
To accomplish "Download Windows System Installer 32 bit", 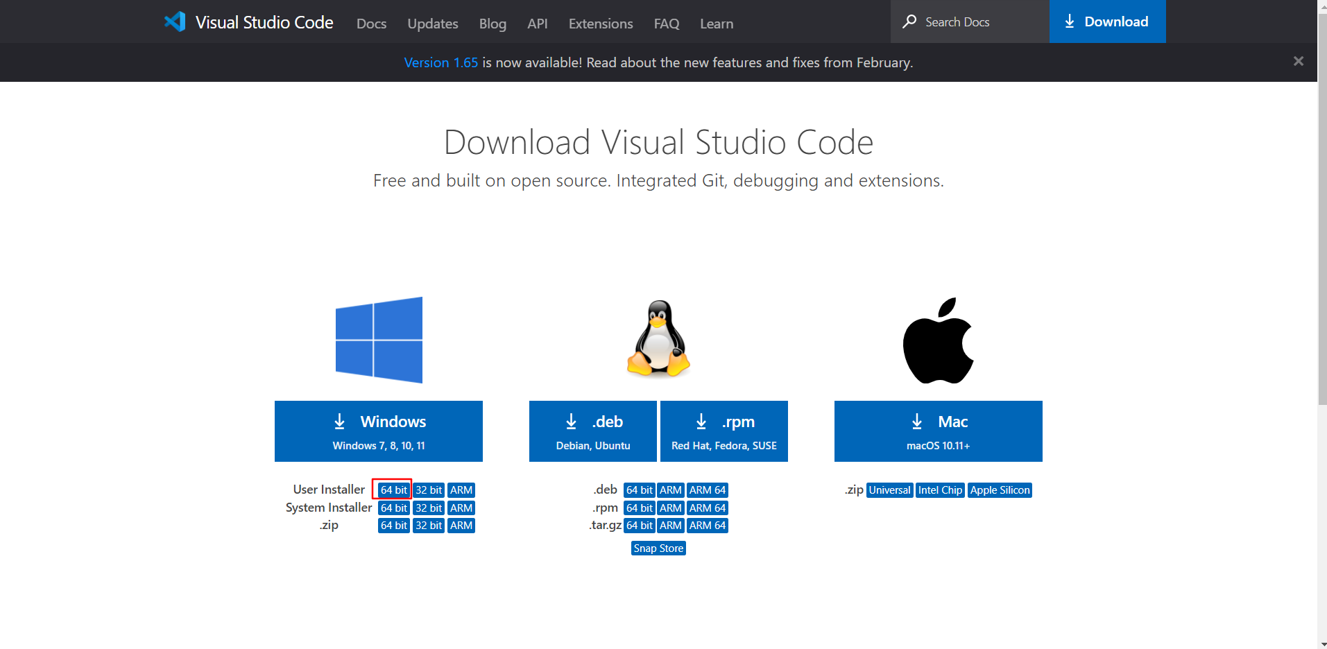I will coord(429,508).
